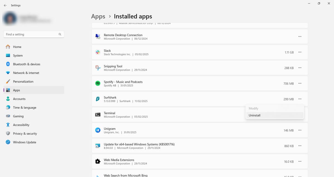This screenshot has width=334, height=177.
Task: Open more options for Unigram
Action: pyautogui.click(x=300, y=130)
